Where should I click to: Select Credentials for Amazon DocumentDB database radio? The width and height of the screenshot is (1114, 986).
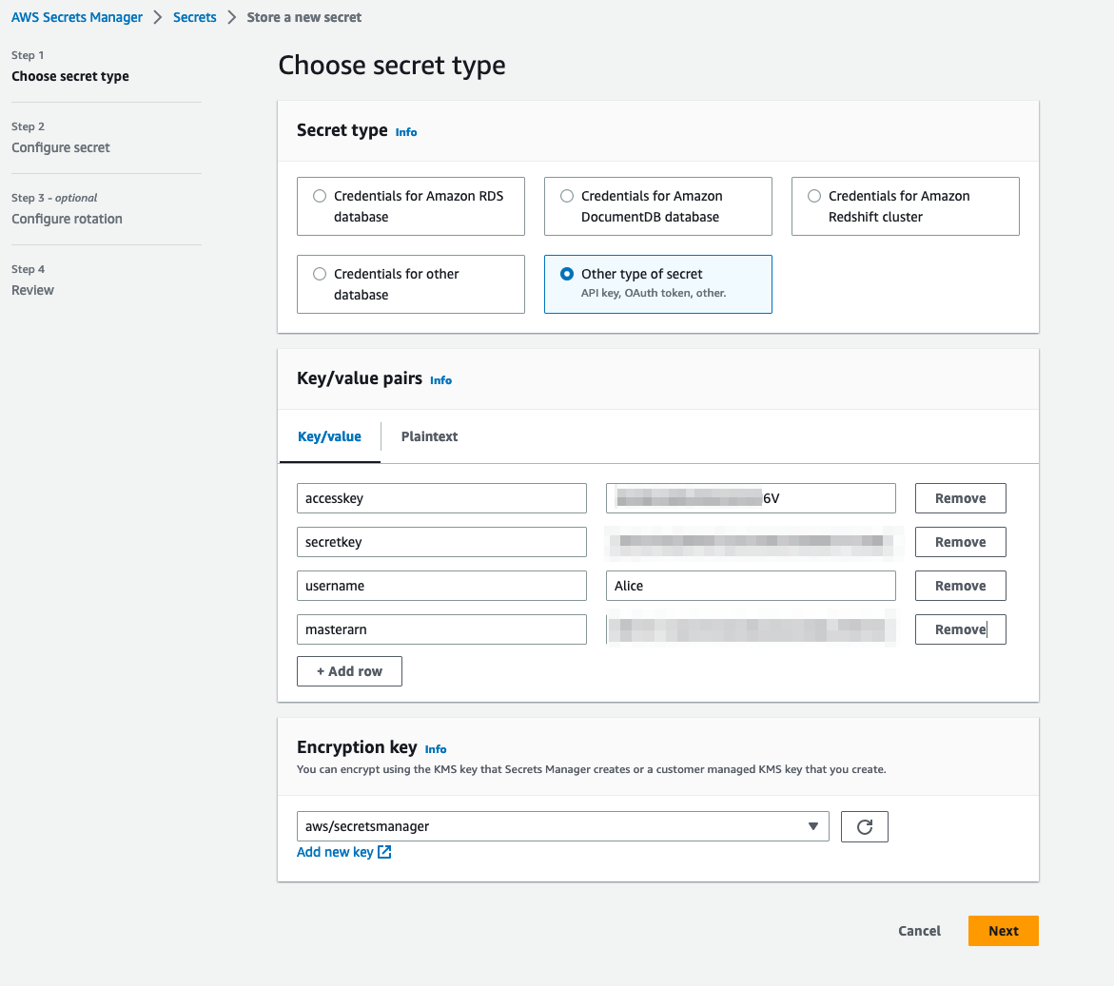(567, 196)
